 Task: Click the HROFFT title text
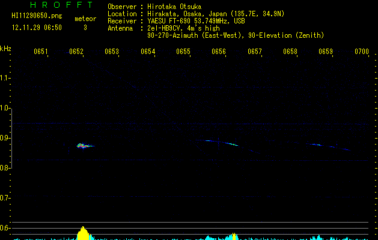click(62, 5)
